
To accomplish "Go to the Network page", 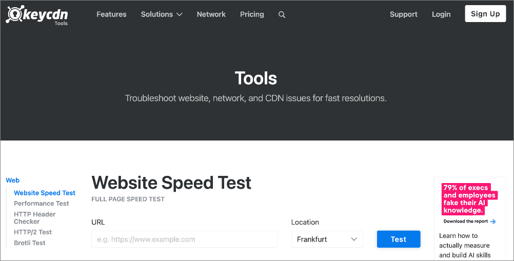I will (211, 14).
